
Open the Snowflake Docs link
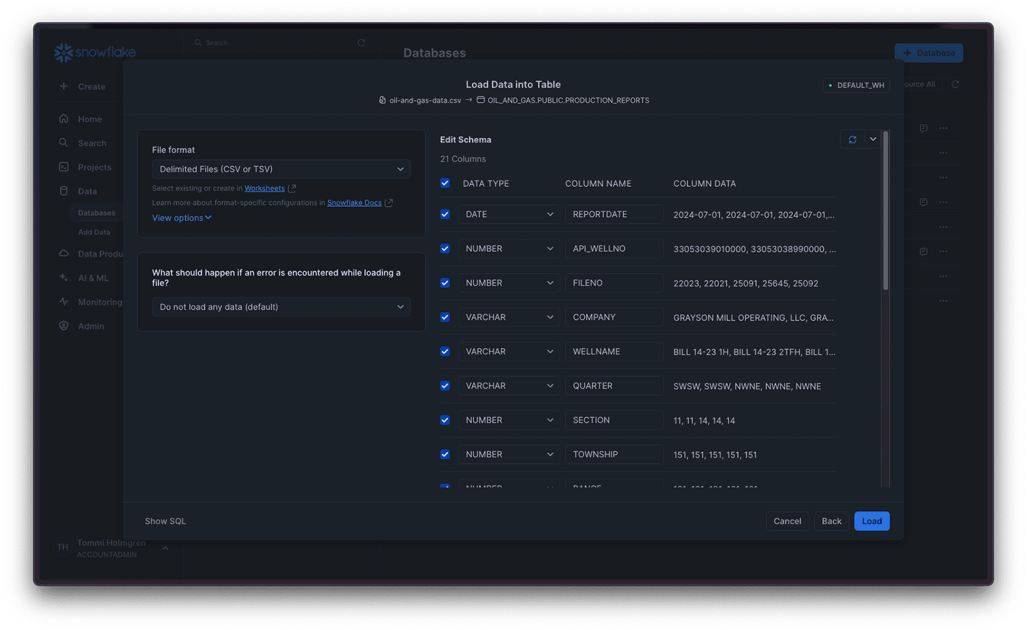(x=354, y=203)
